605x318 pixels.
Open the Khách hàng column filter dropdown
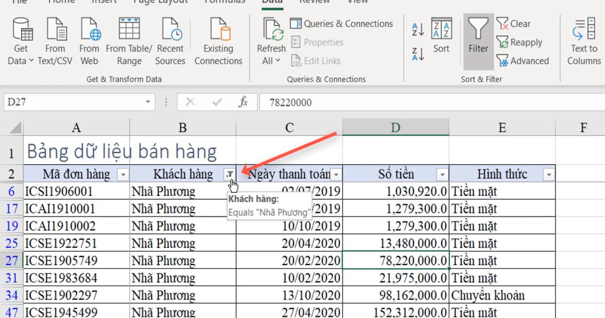point(230,174)
